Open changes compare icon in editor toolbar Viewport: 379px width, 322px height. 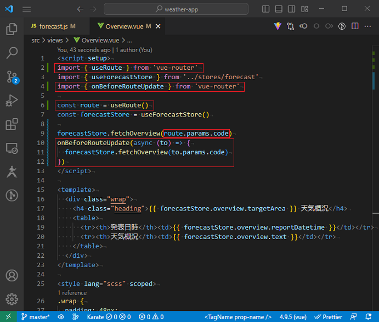290,26
